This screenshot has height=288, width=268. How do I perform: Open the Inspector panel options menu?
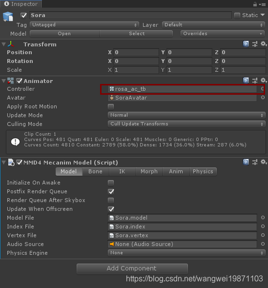263,4
